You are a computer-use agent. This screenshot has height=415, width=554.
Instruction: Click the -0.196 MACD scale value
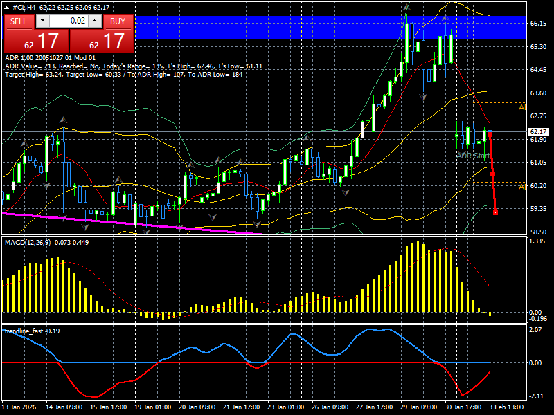(x=538, y=319)
